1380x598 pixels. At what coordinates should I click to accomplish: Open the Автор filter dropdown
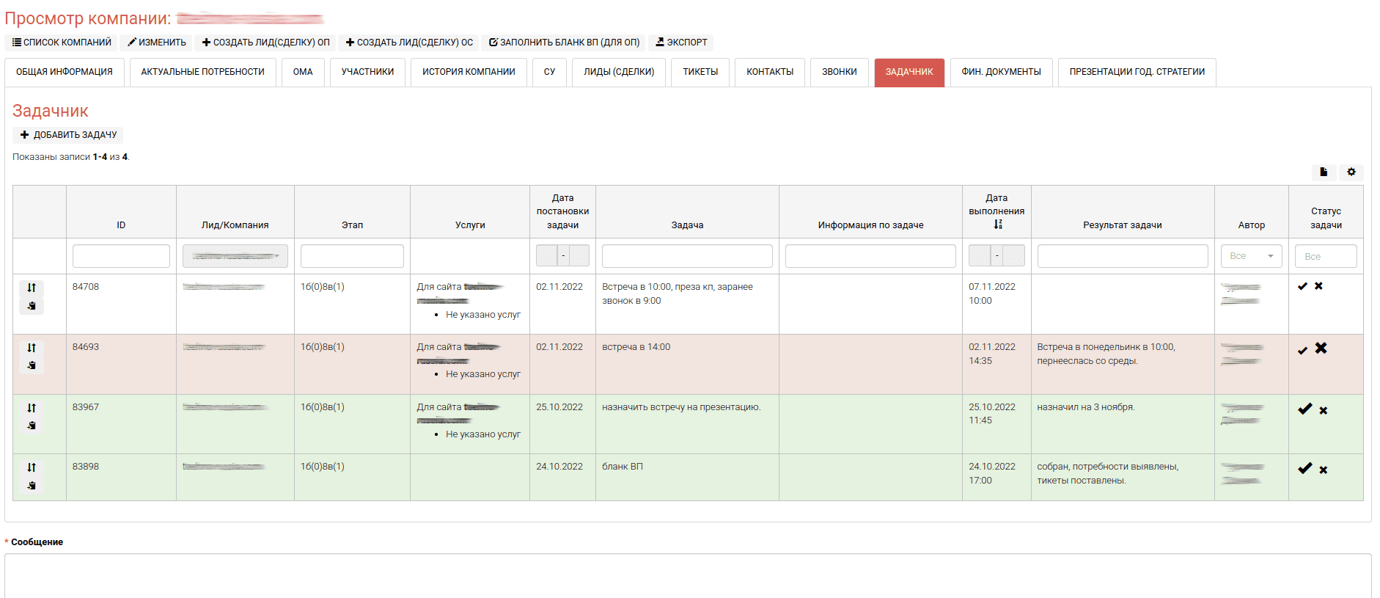tap(1251, 256)
